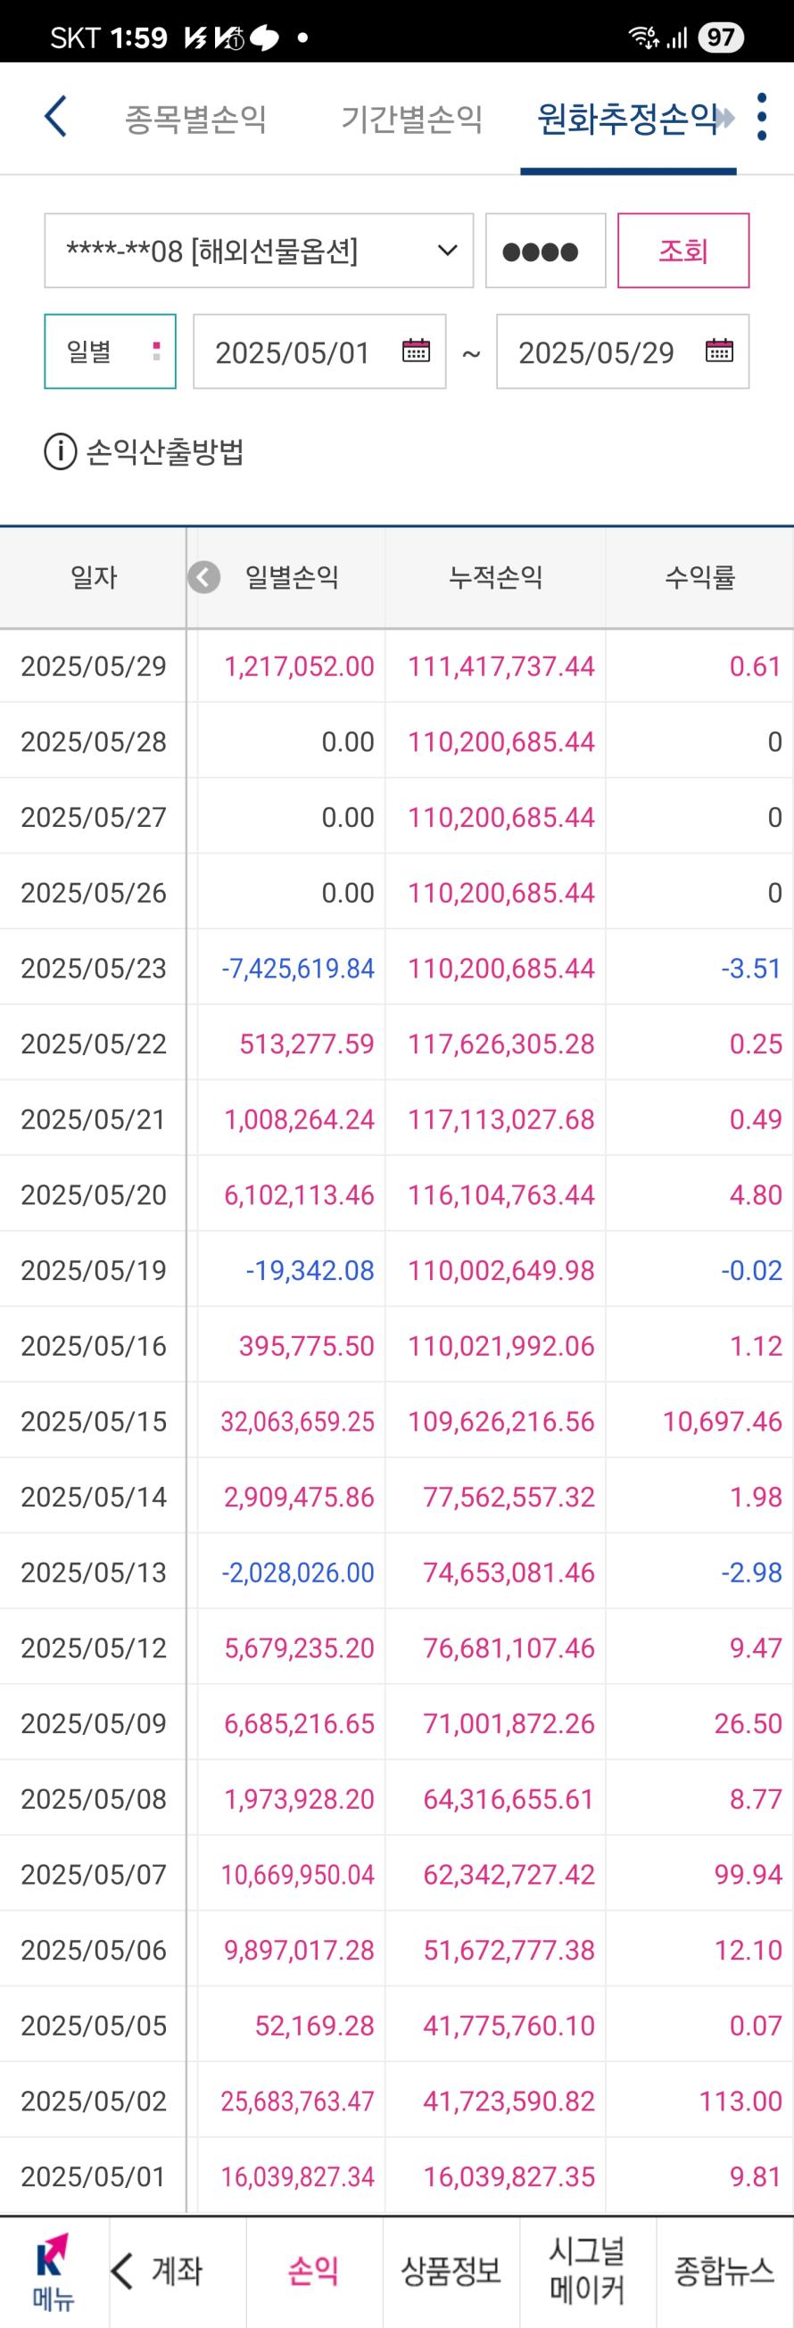The width and height of the screenshot is (794, 2328).
Task: Open 종합뉴스 in bottom navigation
Action: [724, 2271]
